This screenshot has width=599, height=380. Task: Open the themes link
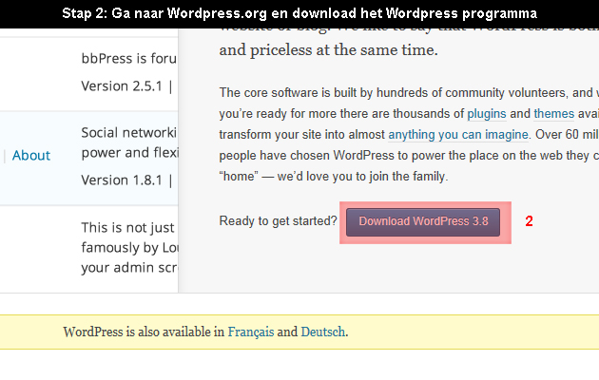pos(554,114)
